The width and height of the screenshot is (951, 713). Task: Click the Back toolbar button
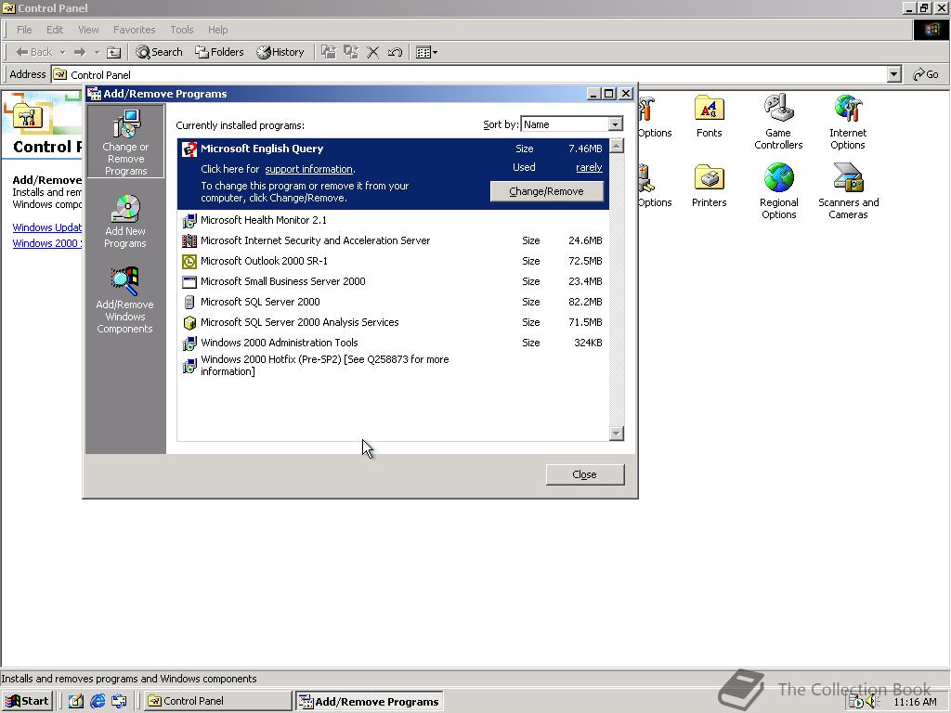coord(34,52)
